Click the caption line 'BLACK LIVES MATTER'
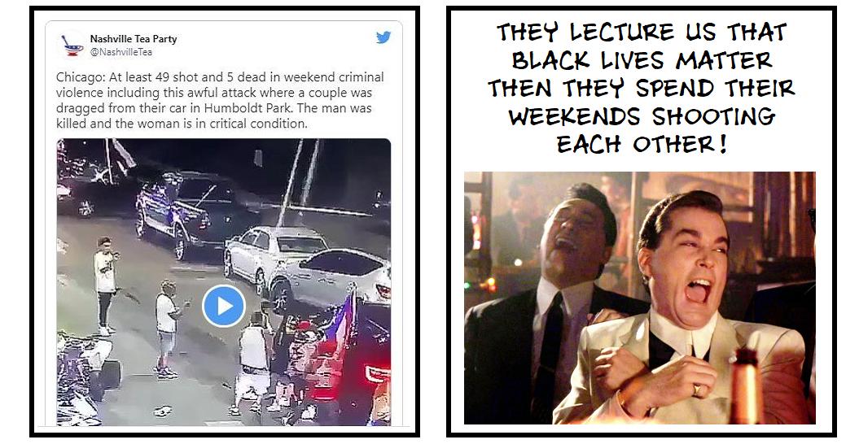 point(642,60)
